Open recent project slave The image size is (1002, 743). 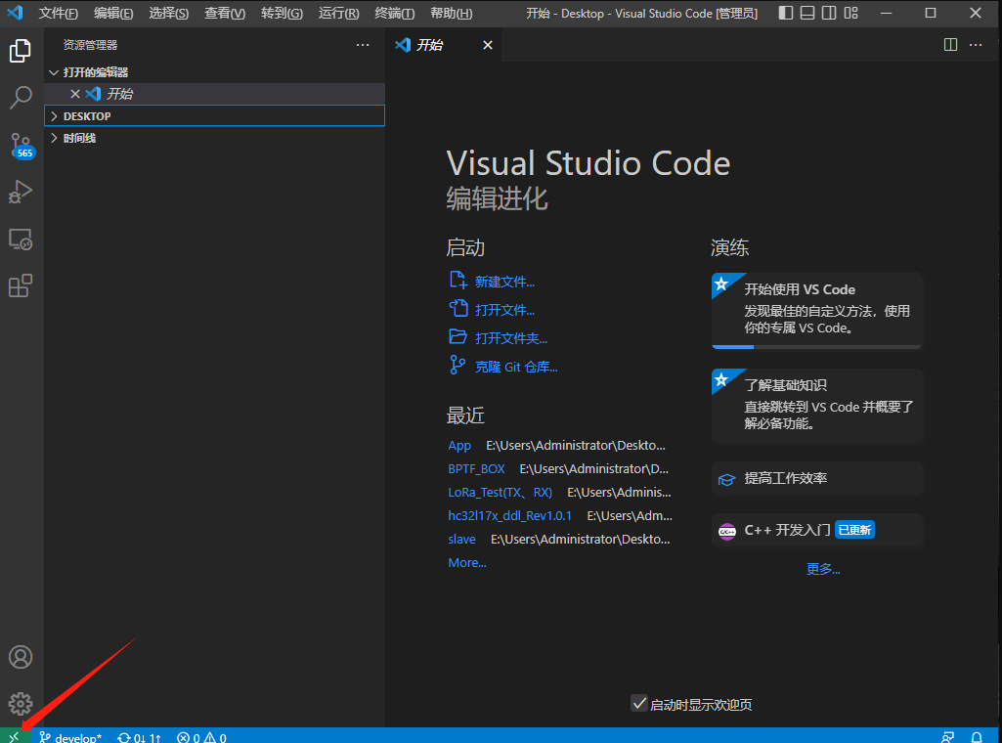click(461, 540)
